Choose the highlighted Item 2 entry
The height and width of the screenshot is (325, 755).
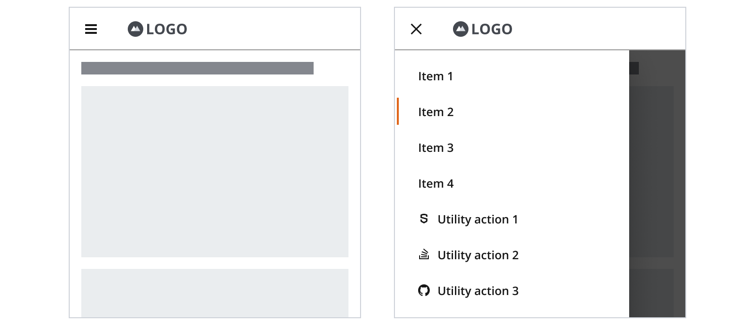click(436, 112)
